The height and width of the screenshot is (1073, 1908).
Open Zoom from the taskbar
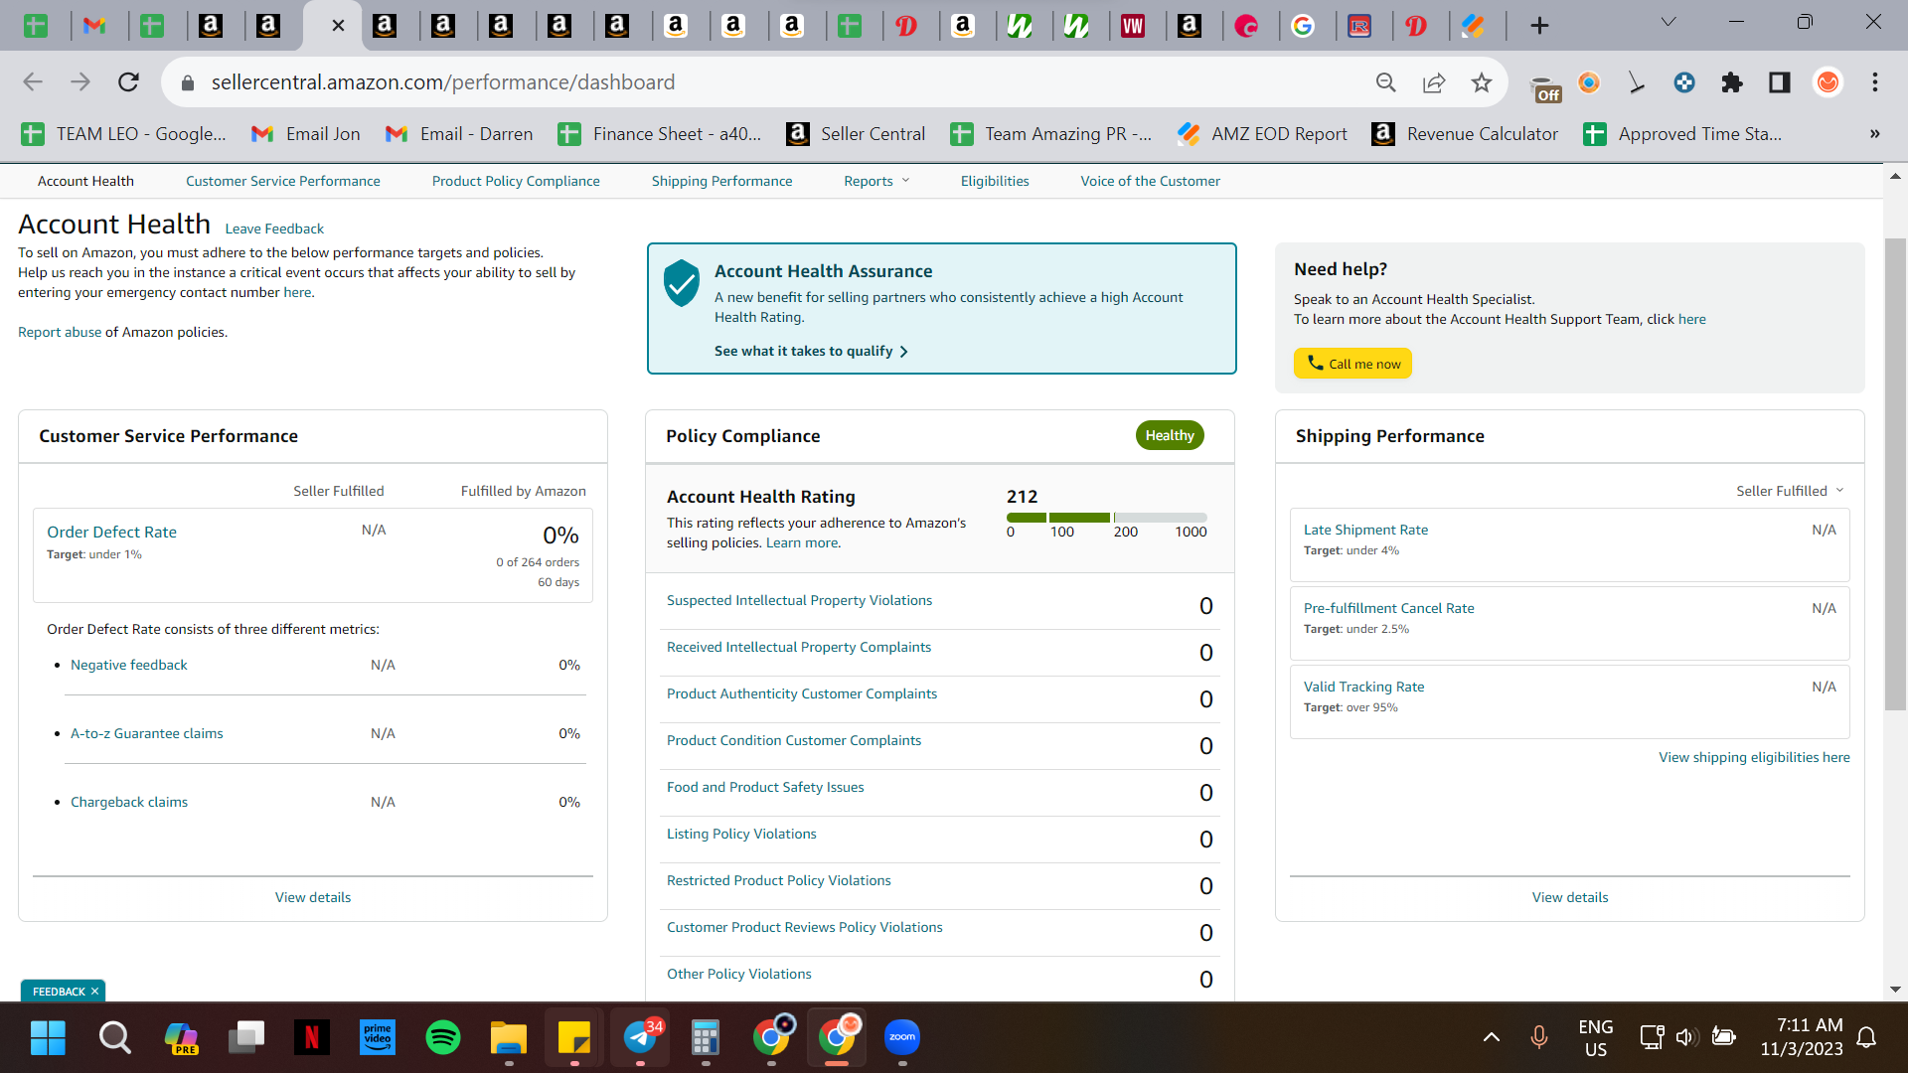(902, 1037)
